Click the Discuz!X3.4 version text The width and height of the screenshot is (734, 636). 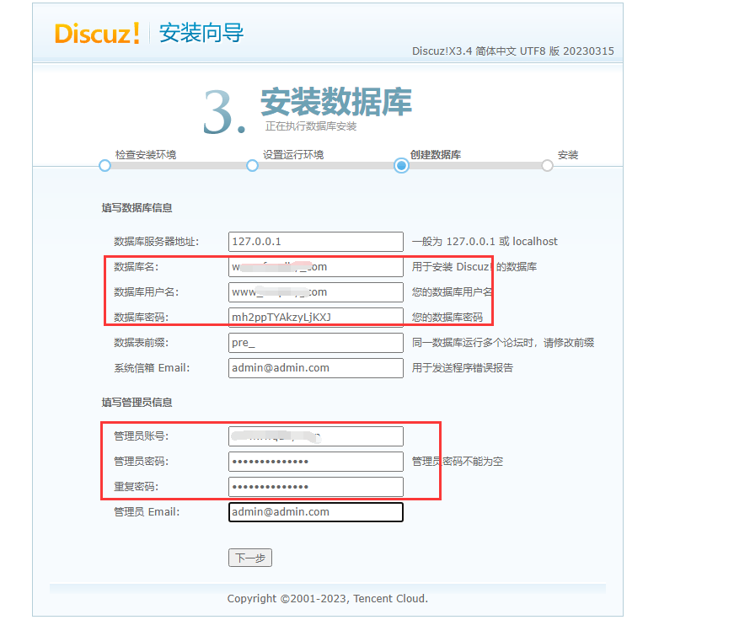pos(512,51)
